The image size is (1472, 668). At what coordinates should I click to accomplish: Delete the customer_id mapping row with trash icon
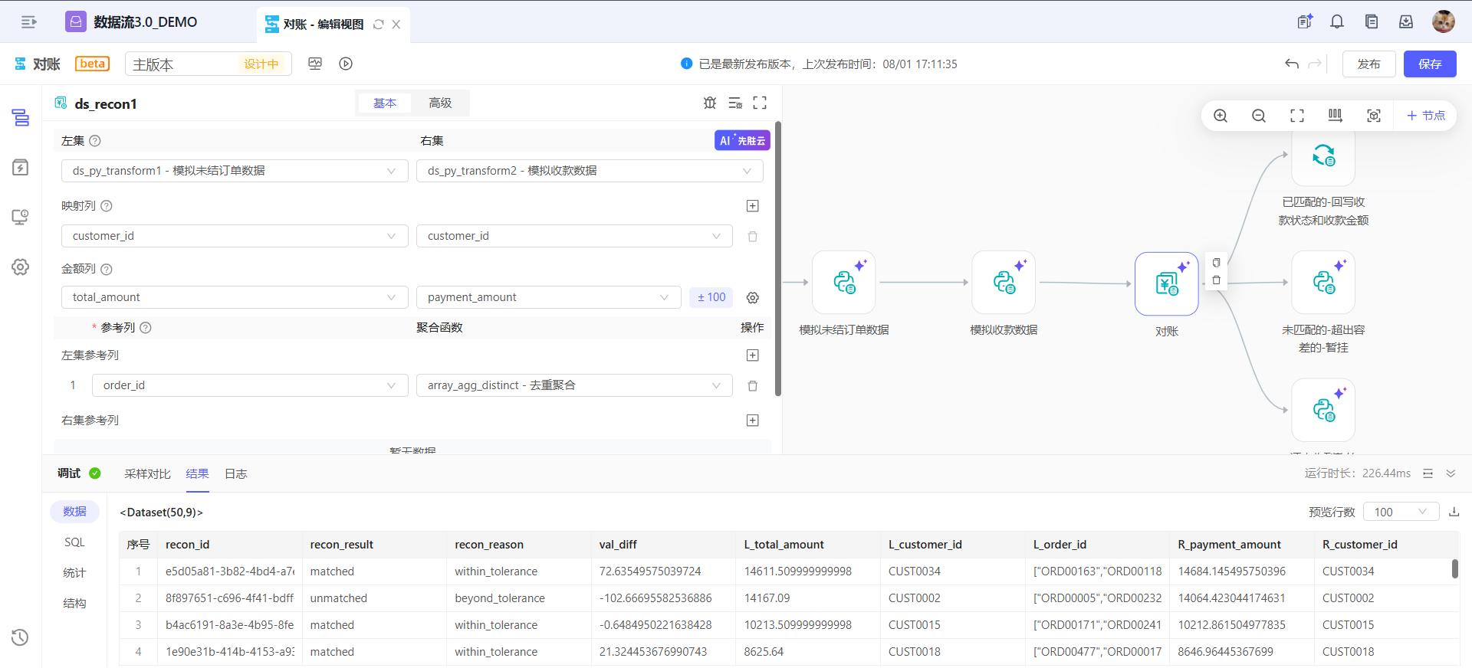click(753, 236)
